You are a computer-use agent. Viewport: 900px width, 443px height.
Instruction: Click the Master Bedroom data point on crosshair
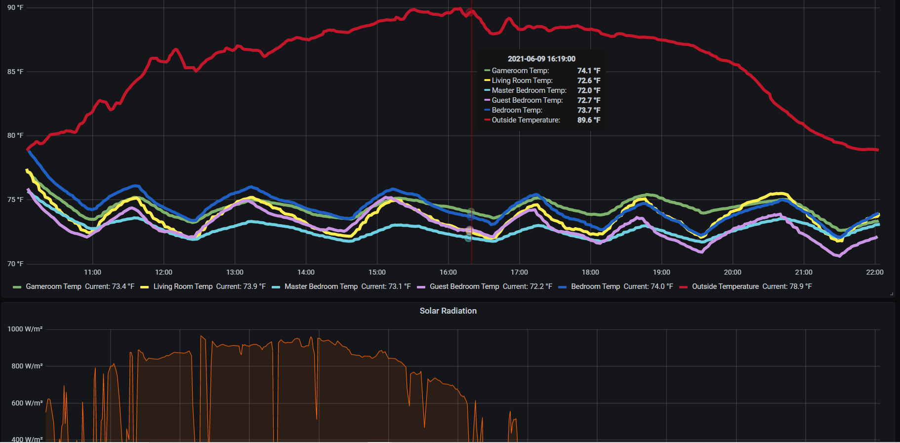[469, 238]
